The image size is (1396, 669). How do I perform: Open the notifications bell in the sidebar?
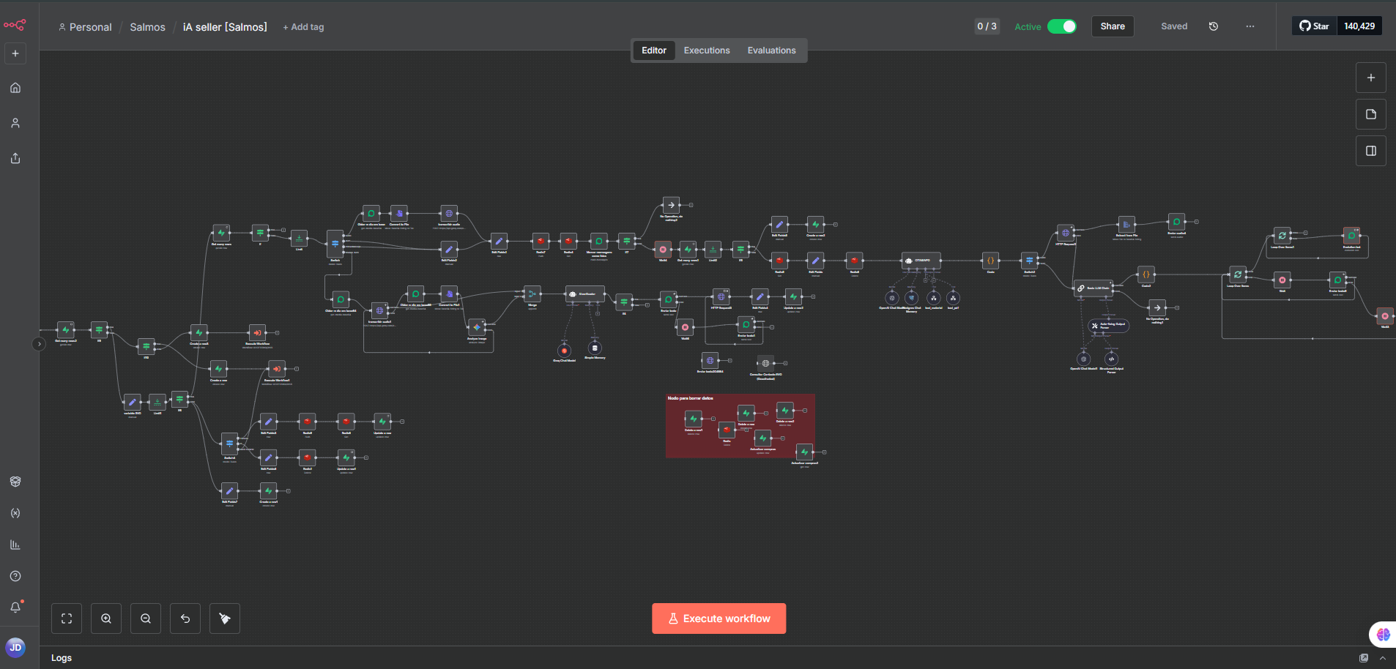pyautogui.click(x=15, y=607)
